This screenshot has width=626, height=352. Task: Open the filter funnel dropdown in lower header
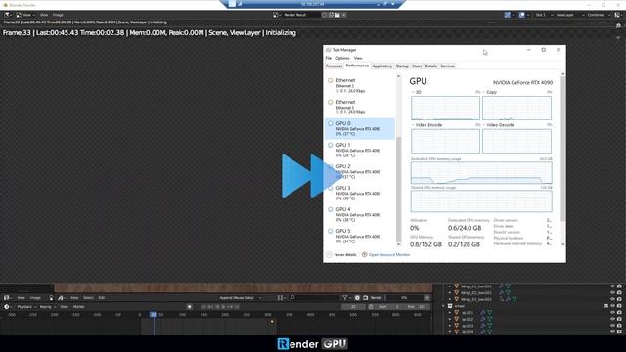[346, 298]
